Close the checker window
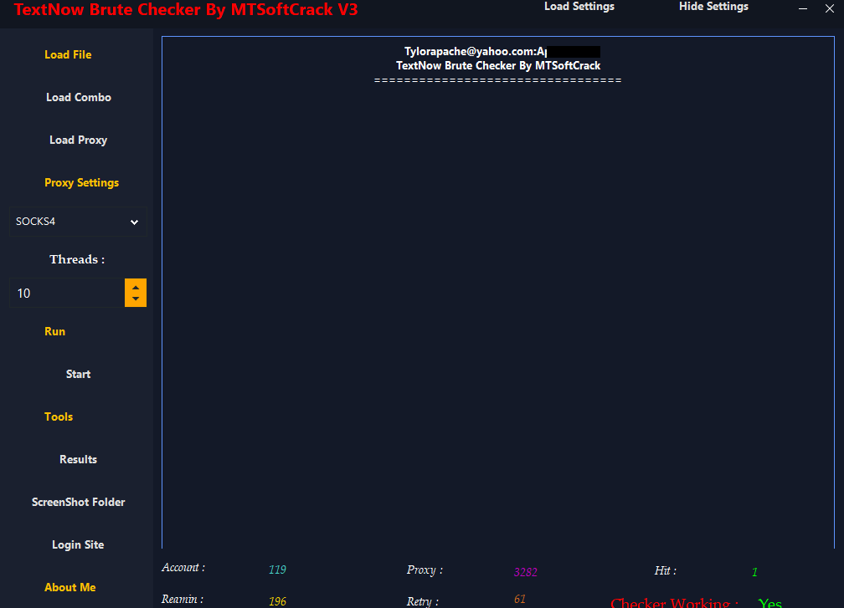Image resolution: width=844 pixels, height=608 pixels. coord(830,8)
